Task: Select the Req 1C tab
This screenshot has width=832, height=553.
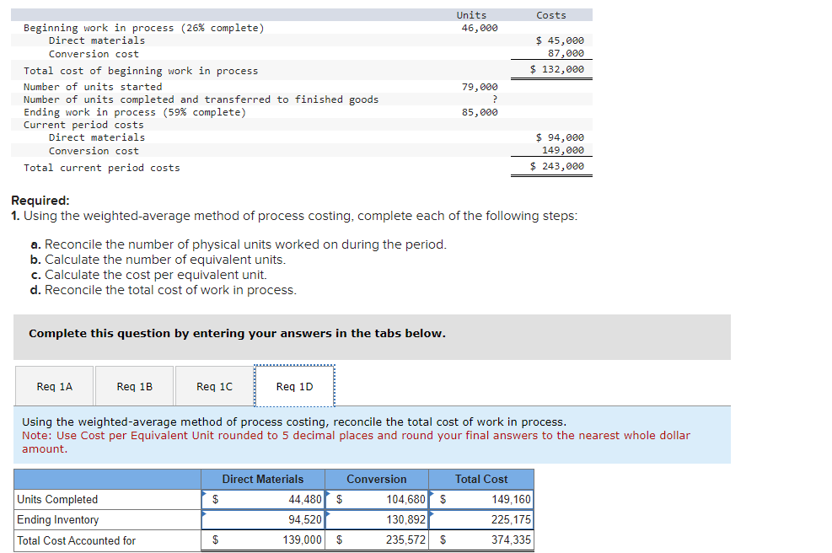Action: tap(213, 386)
